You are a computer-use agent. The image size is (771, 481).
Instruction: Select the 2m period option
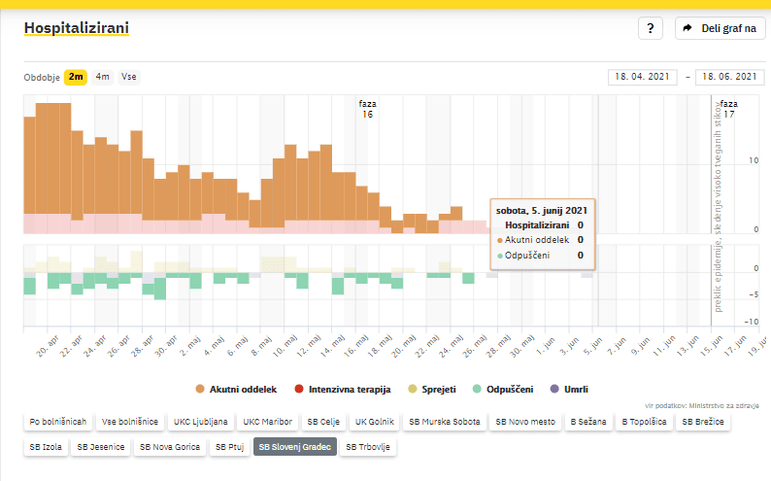click(x=76, y=78)
